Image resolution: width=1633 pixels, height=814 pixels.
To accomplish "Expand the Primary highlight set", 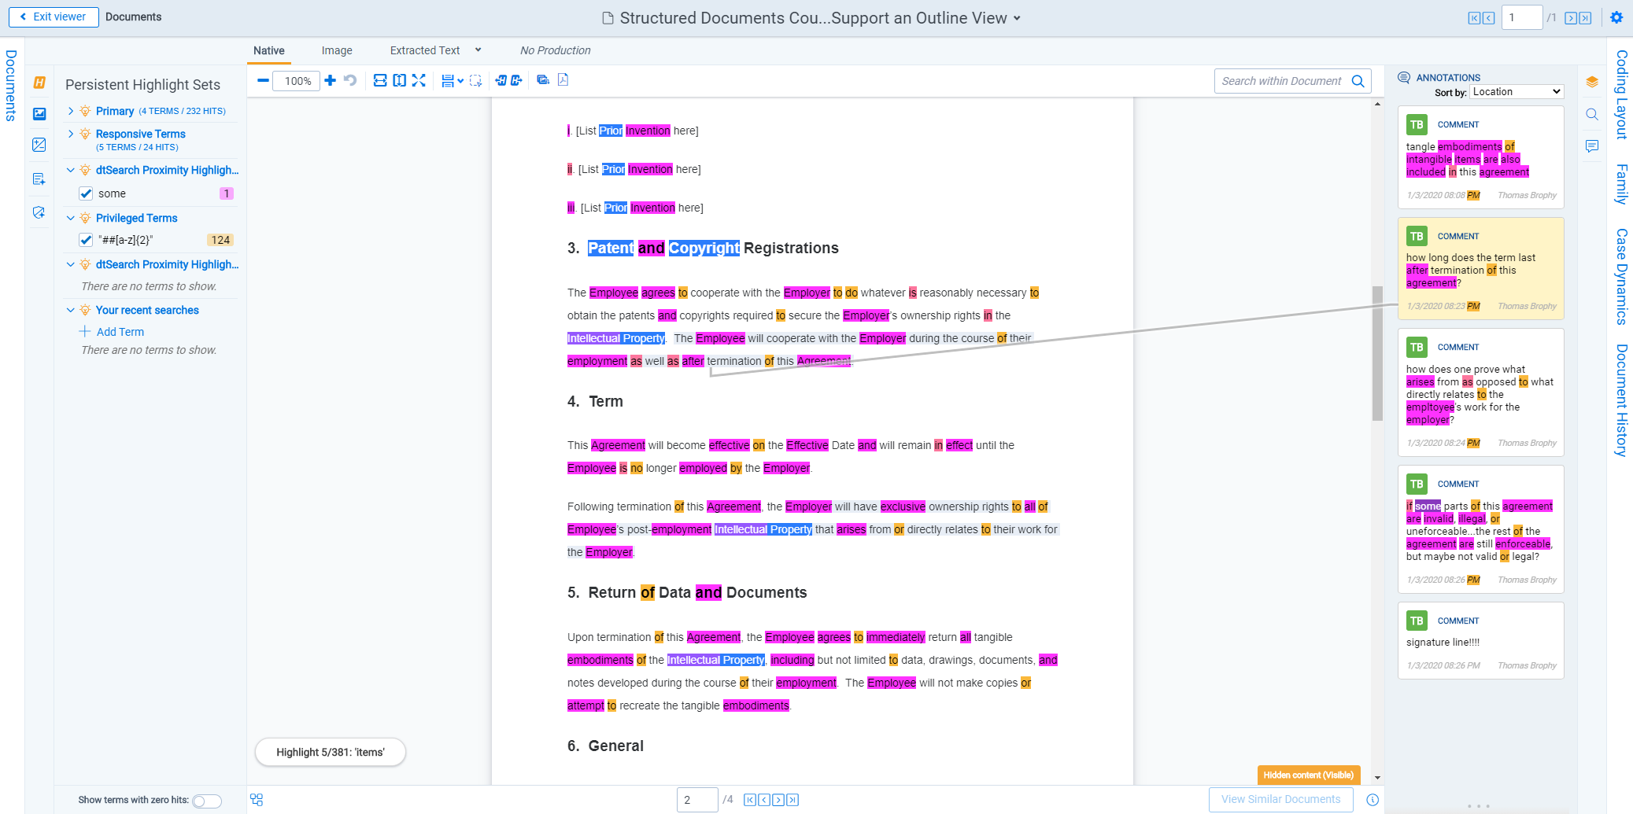I will click(x=71, y=111).
